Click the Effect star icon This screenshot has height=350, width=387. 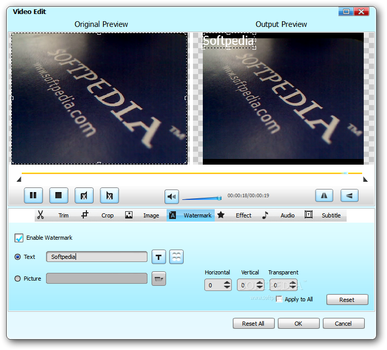(220, 215)
